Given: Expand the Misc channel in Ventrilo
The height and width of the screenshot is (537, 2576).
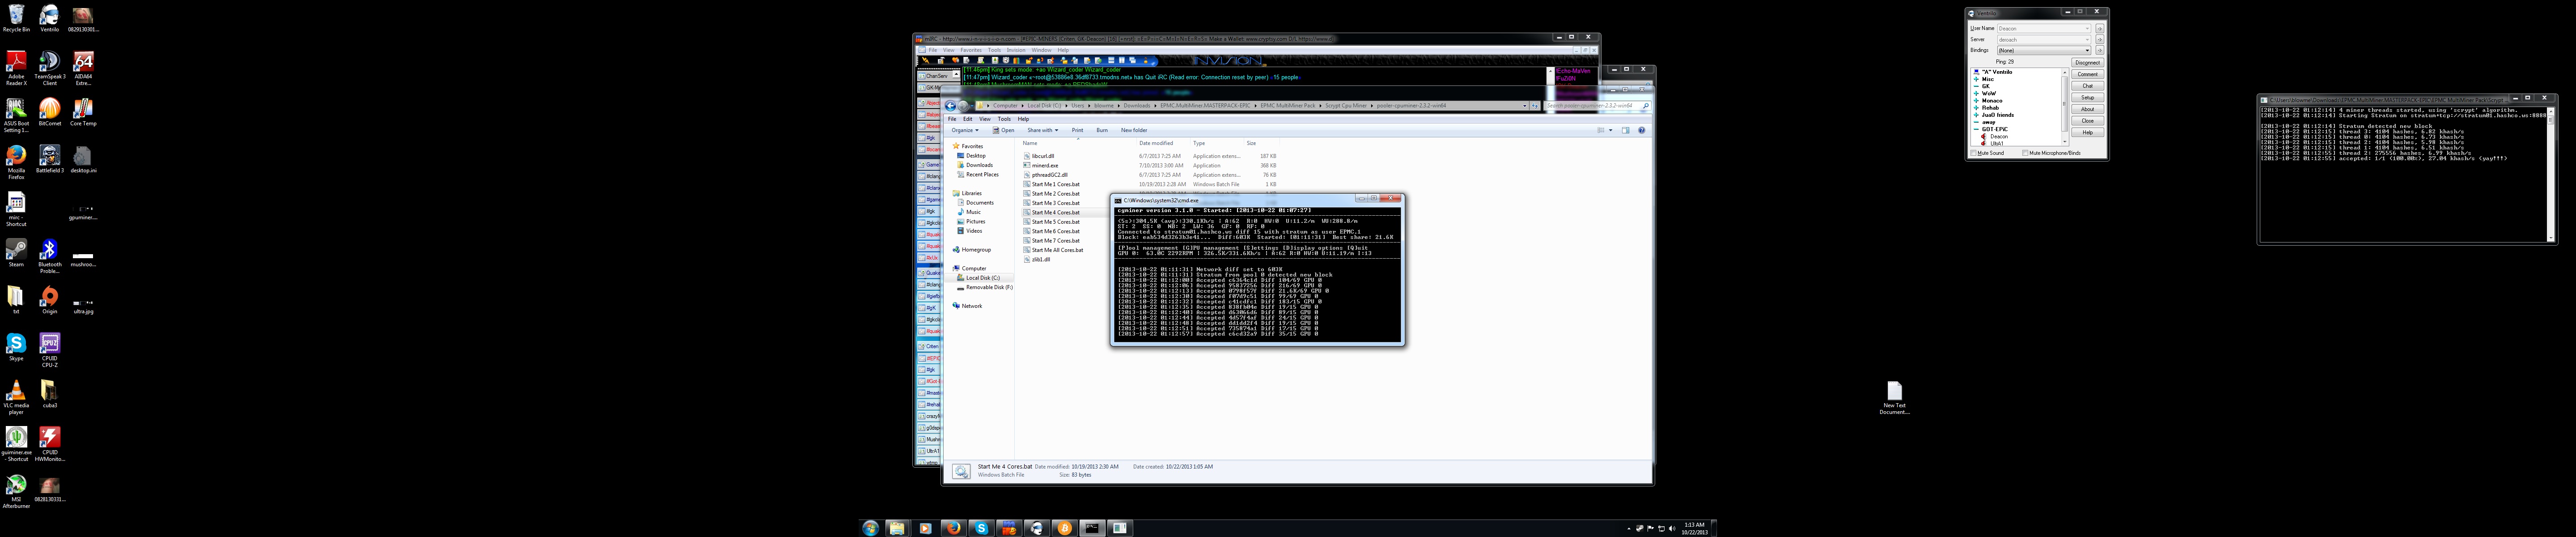Looking at the screenshot, I should click(x=1976, y=79).
